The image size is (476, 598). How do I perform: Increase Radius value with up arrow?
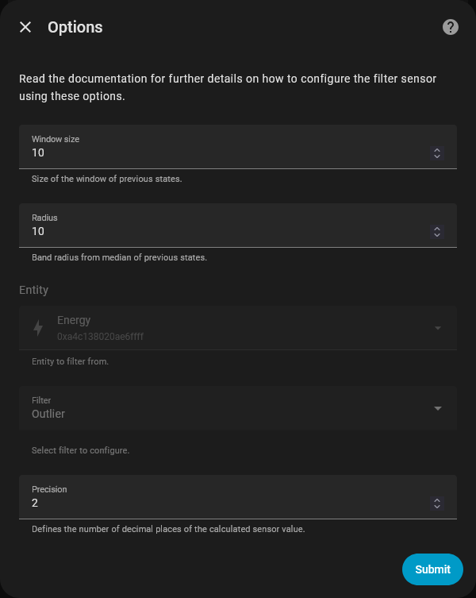point(436,228)
